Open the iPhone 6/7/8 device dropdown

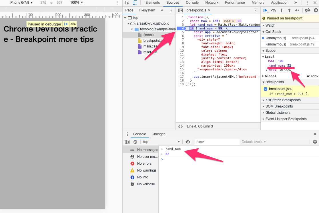[x=21, y=3]
